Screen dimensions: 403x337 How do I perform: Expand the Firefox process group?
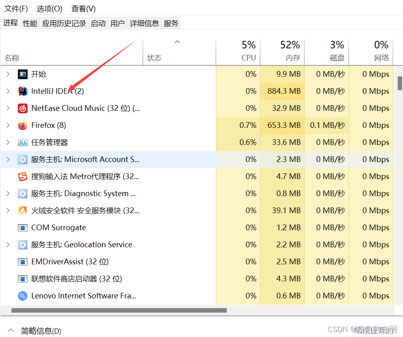8,125
